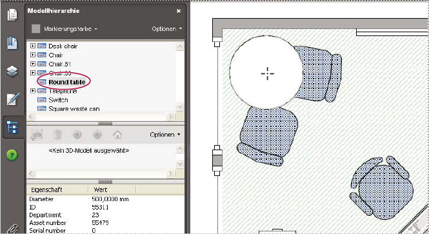Click the Desk chair object icon
Screen dimensions: 429x234
point(41,46)
